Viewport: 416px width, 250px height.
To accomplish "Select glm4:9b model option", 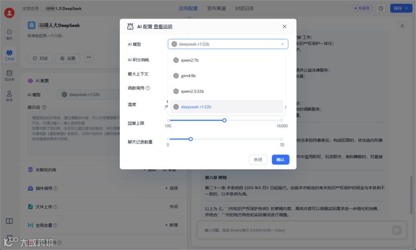I will 226,76.
